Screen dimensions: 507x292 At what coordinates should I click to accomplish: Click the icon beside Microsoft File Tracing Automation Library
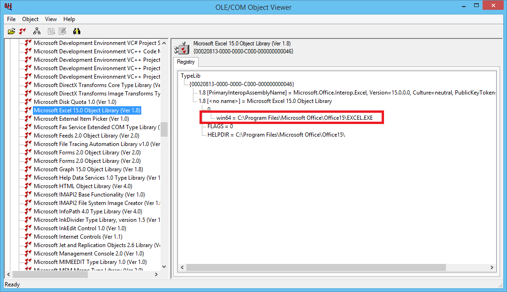28,144
